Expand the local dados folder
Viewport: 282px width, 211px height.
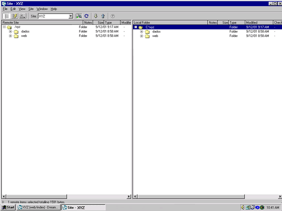point(141,31)
